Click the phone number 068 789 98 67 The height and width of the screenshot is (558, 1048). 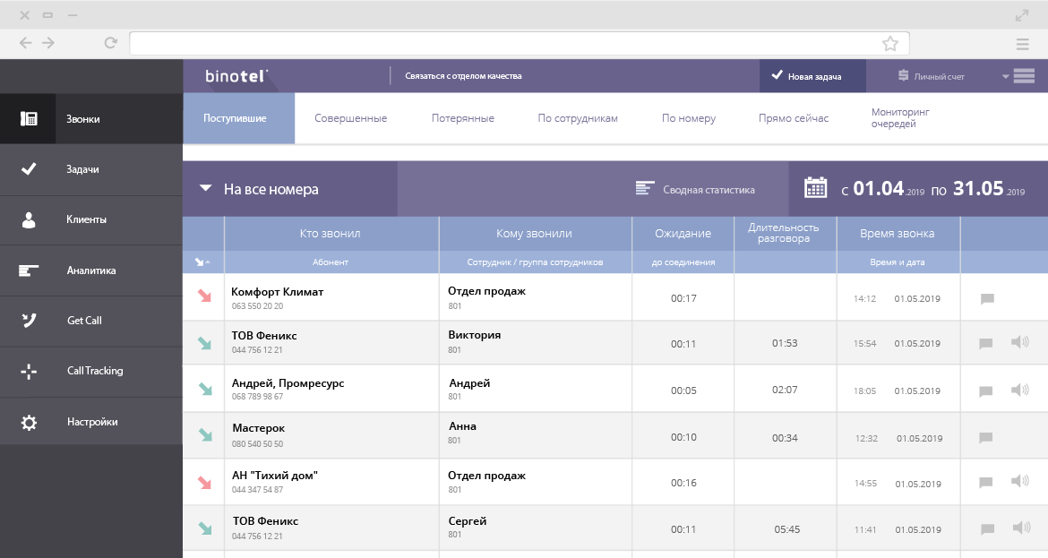point(257,397)
